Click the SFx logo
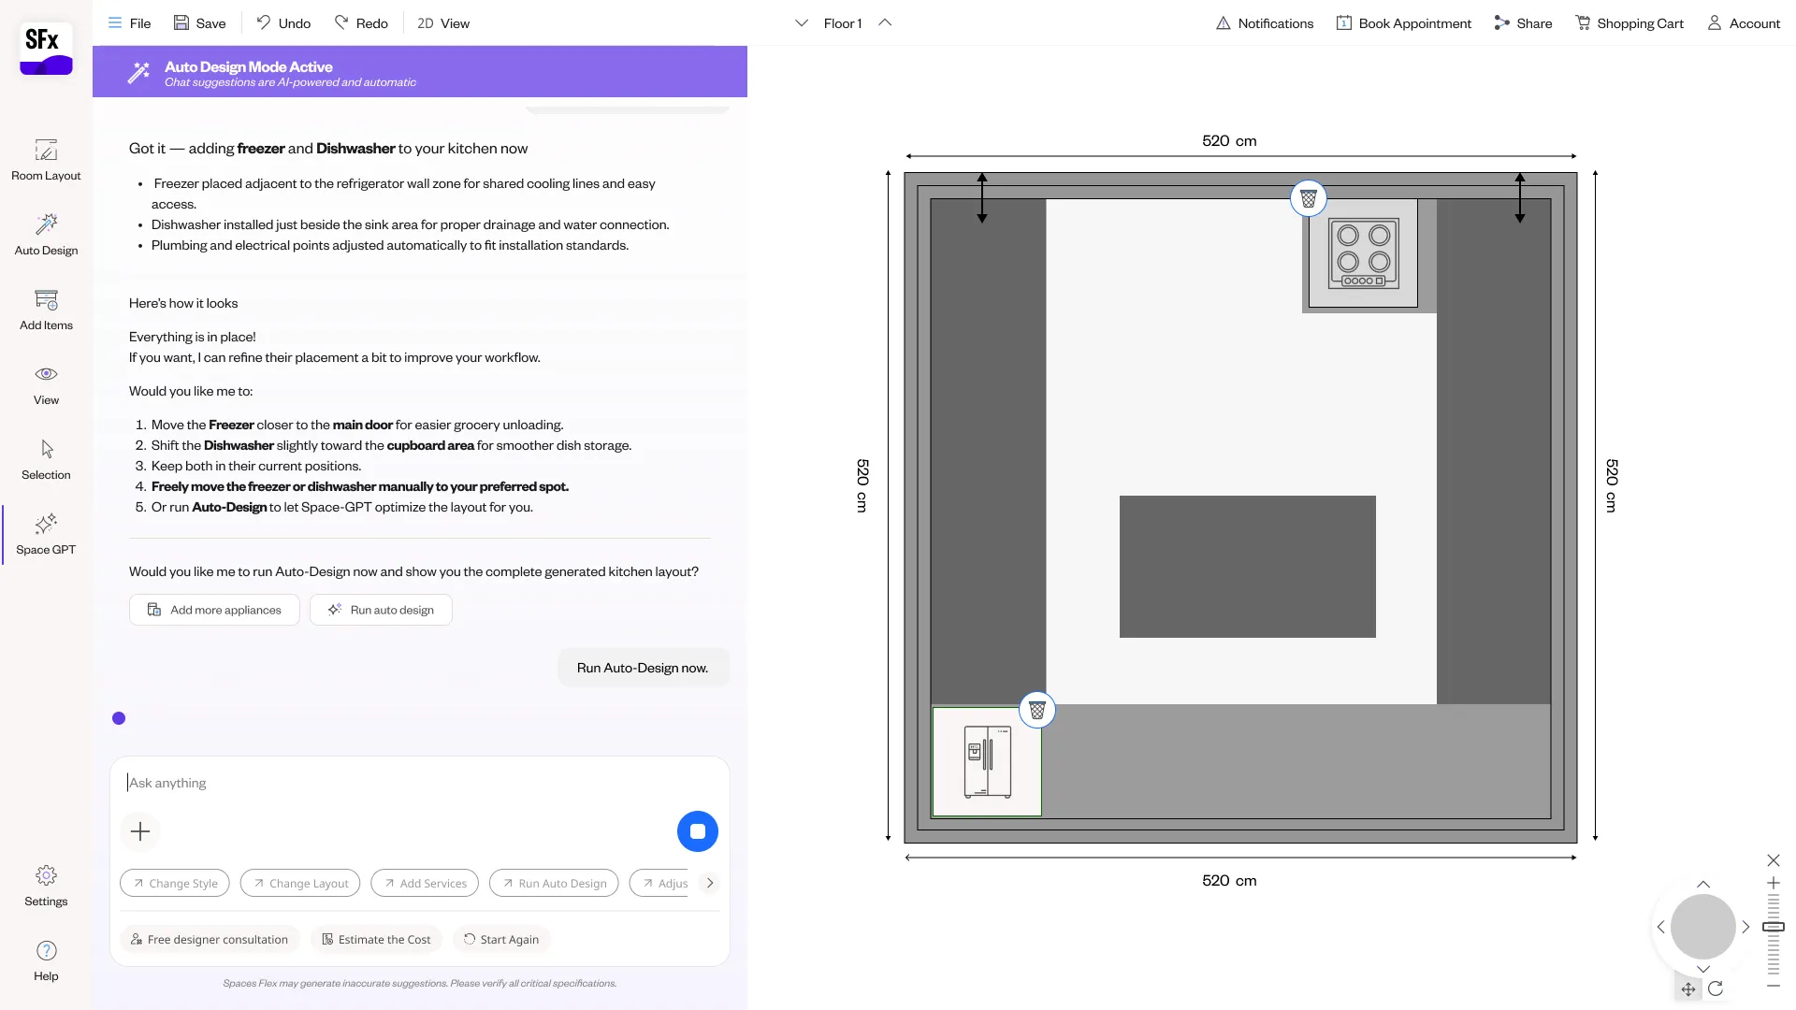1796x1010 pixels. pos(46,49)
